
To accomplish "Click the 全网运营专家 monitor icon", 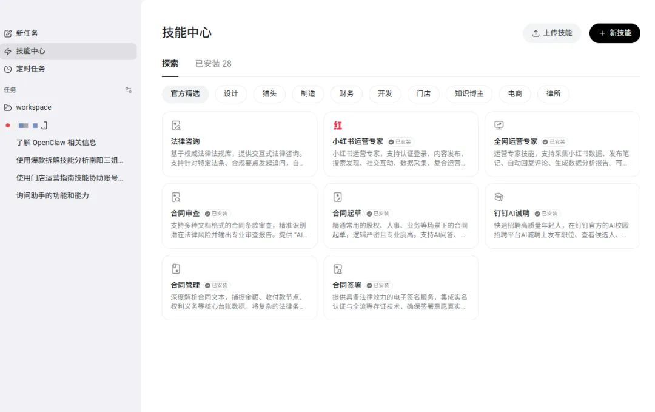I will coord(499,125).
